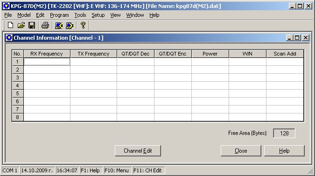This screenshot has width=315, height=176.
Task: Open the Edit menu
Action: (40, 15)
